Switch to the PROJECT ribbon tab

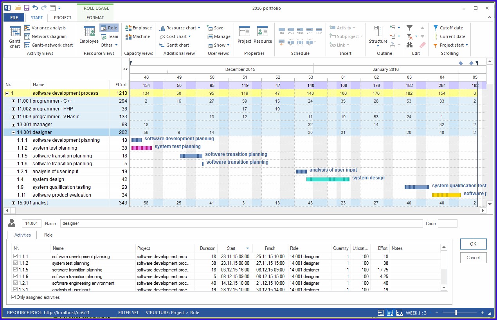coord(63,18)
